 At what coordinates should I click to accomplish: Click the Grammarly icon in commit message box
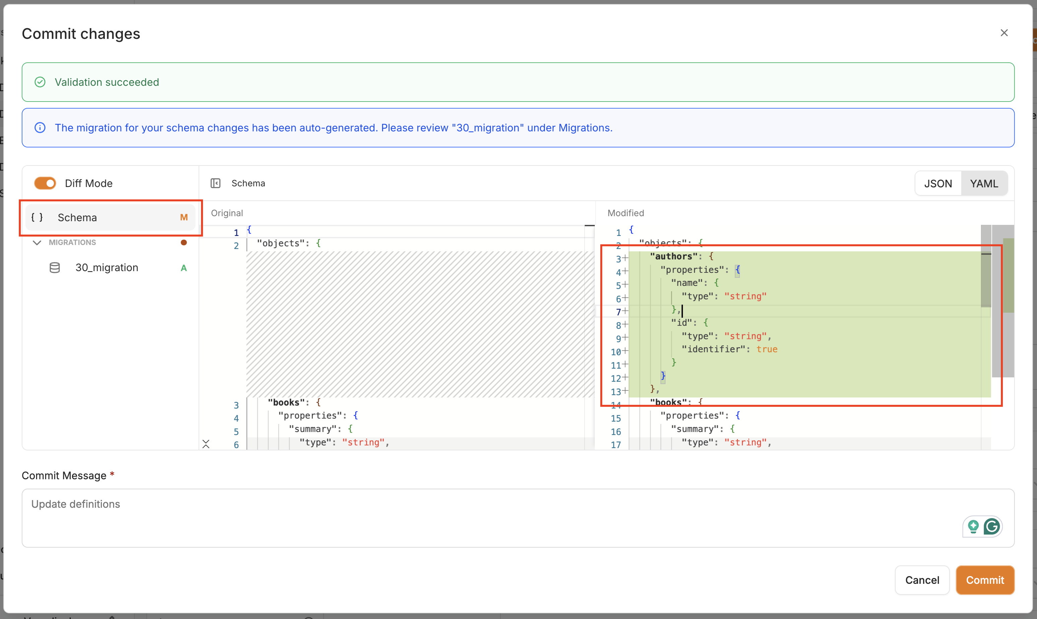pos(992,527)
